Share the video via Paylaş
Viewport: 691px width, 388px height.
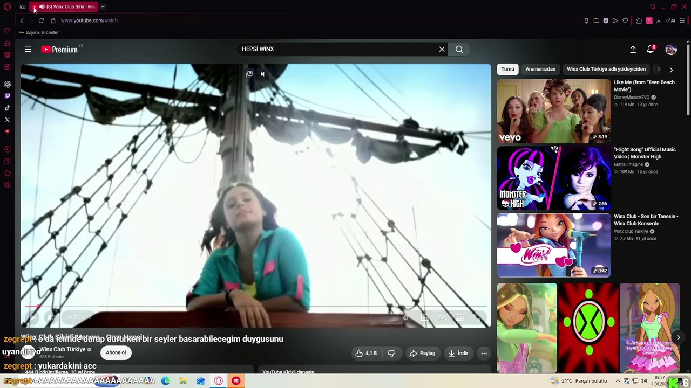pos(423,354)
